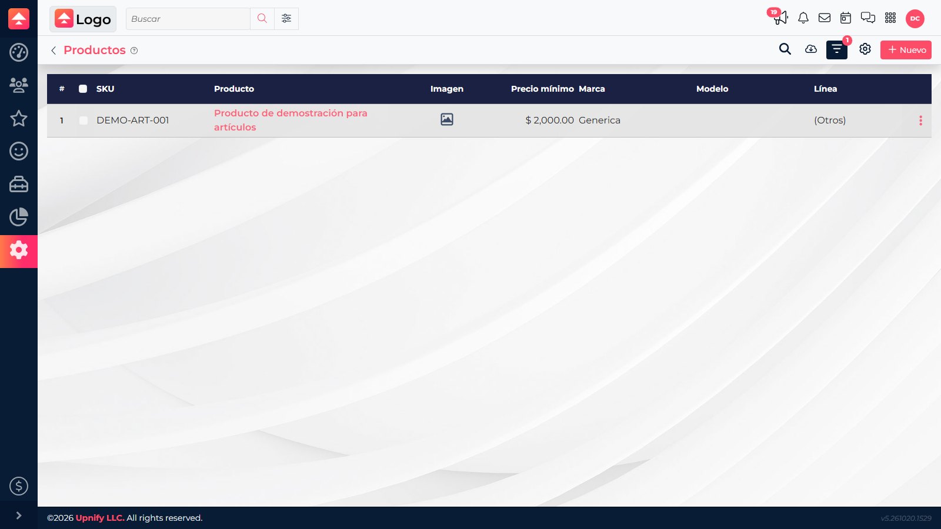Image resolution: width=941 pixels, height=529 pixels.
Task: Open the chat bubbles icon
Action: [x=868, y=18]
